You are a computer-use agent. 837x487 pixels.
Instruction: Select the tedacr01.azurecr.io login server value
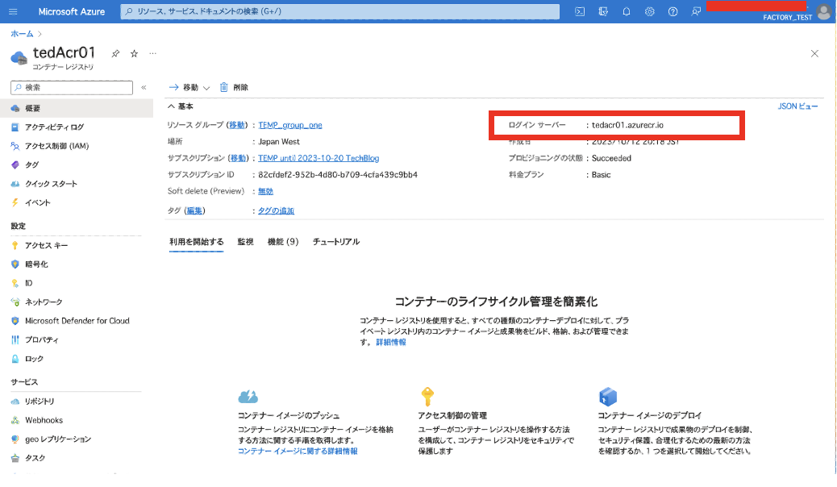click(627, 125)
